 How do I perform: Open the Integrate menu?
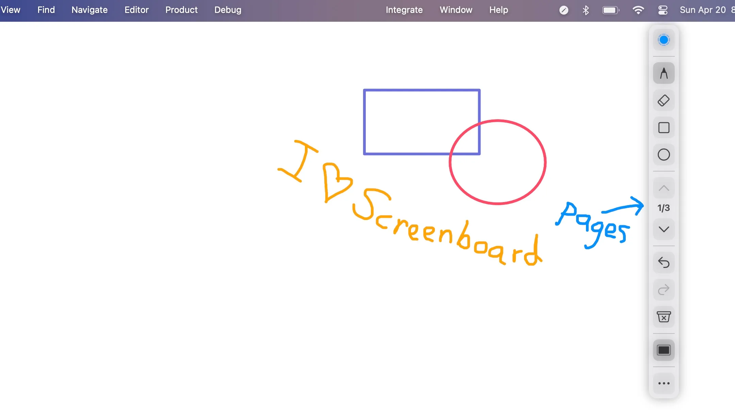click(404, 10)
